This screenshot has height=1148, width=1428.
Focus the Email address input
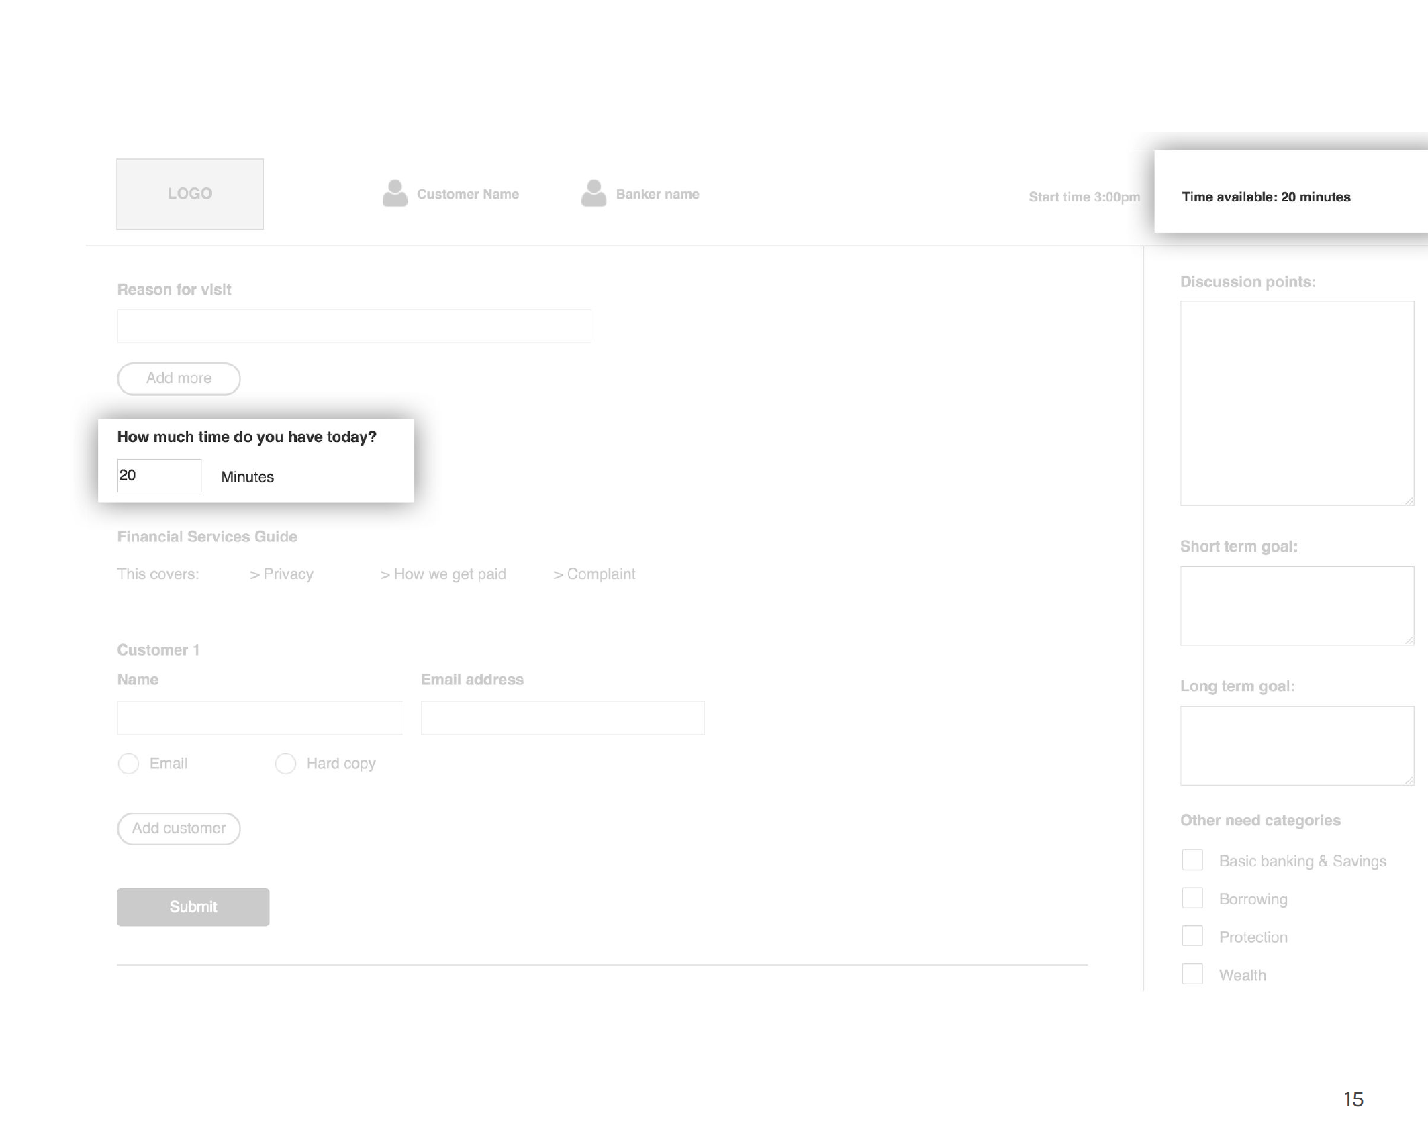pos(562,718)
